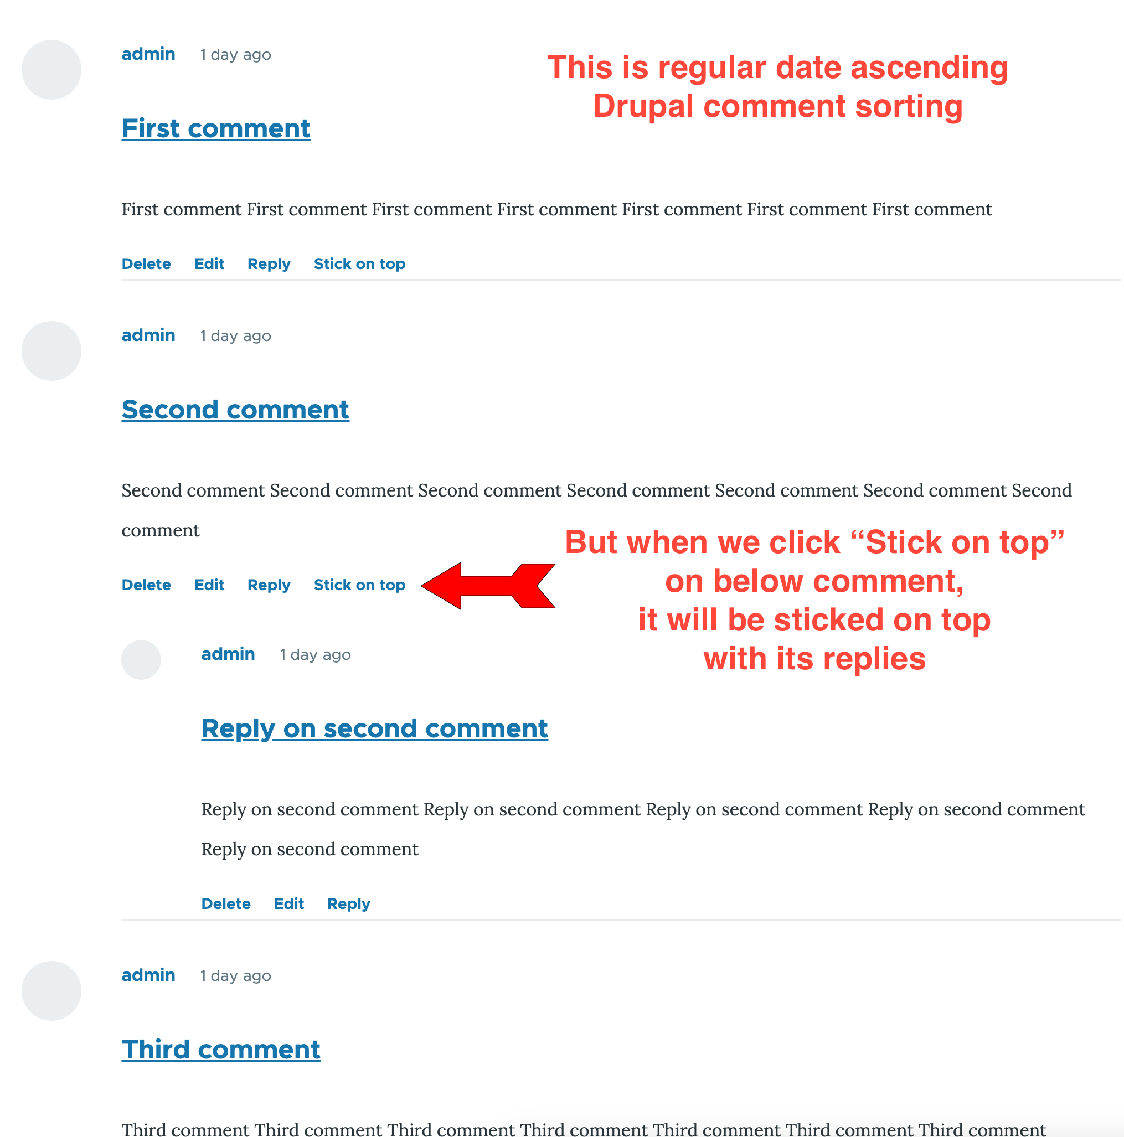This screenshot has width=1124, height=1137.
Task: Click the 'Stick on top' link on First comment
Action: click(x=359, y=263)
